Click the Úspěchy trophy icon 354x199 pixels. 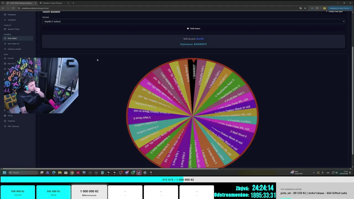[x=5, y=121]
